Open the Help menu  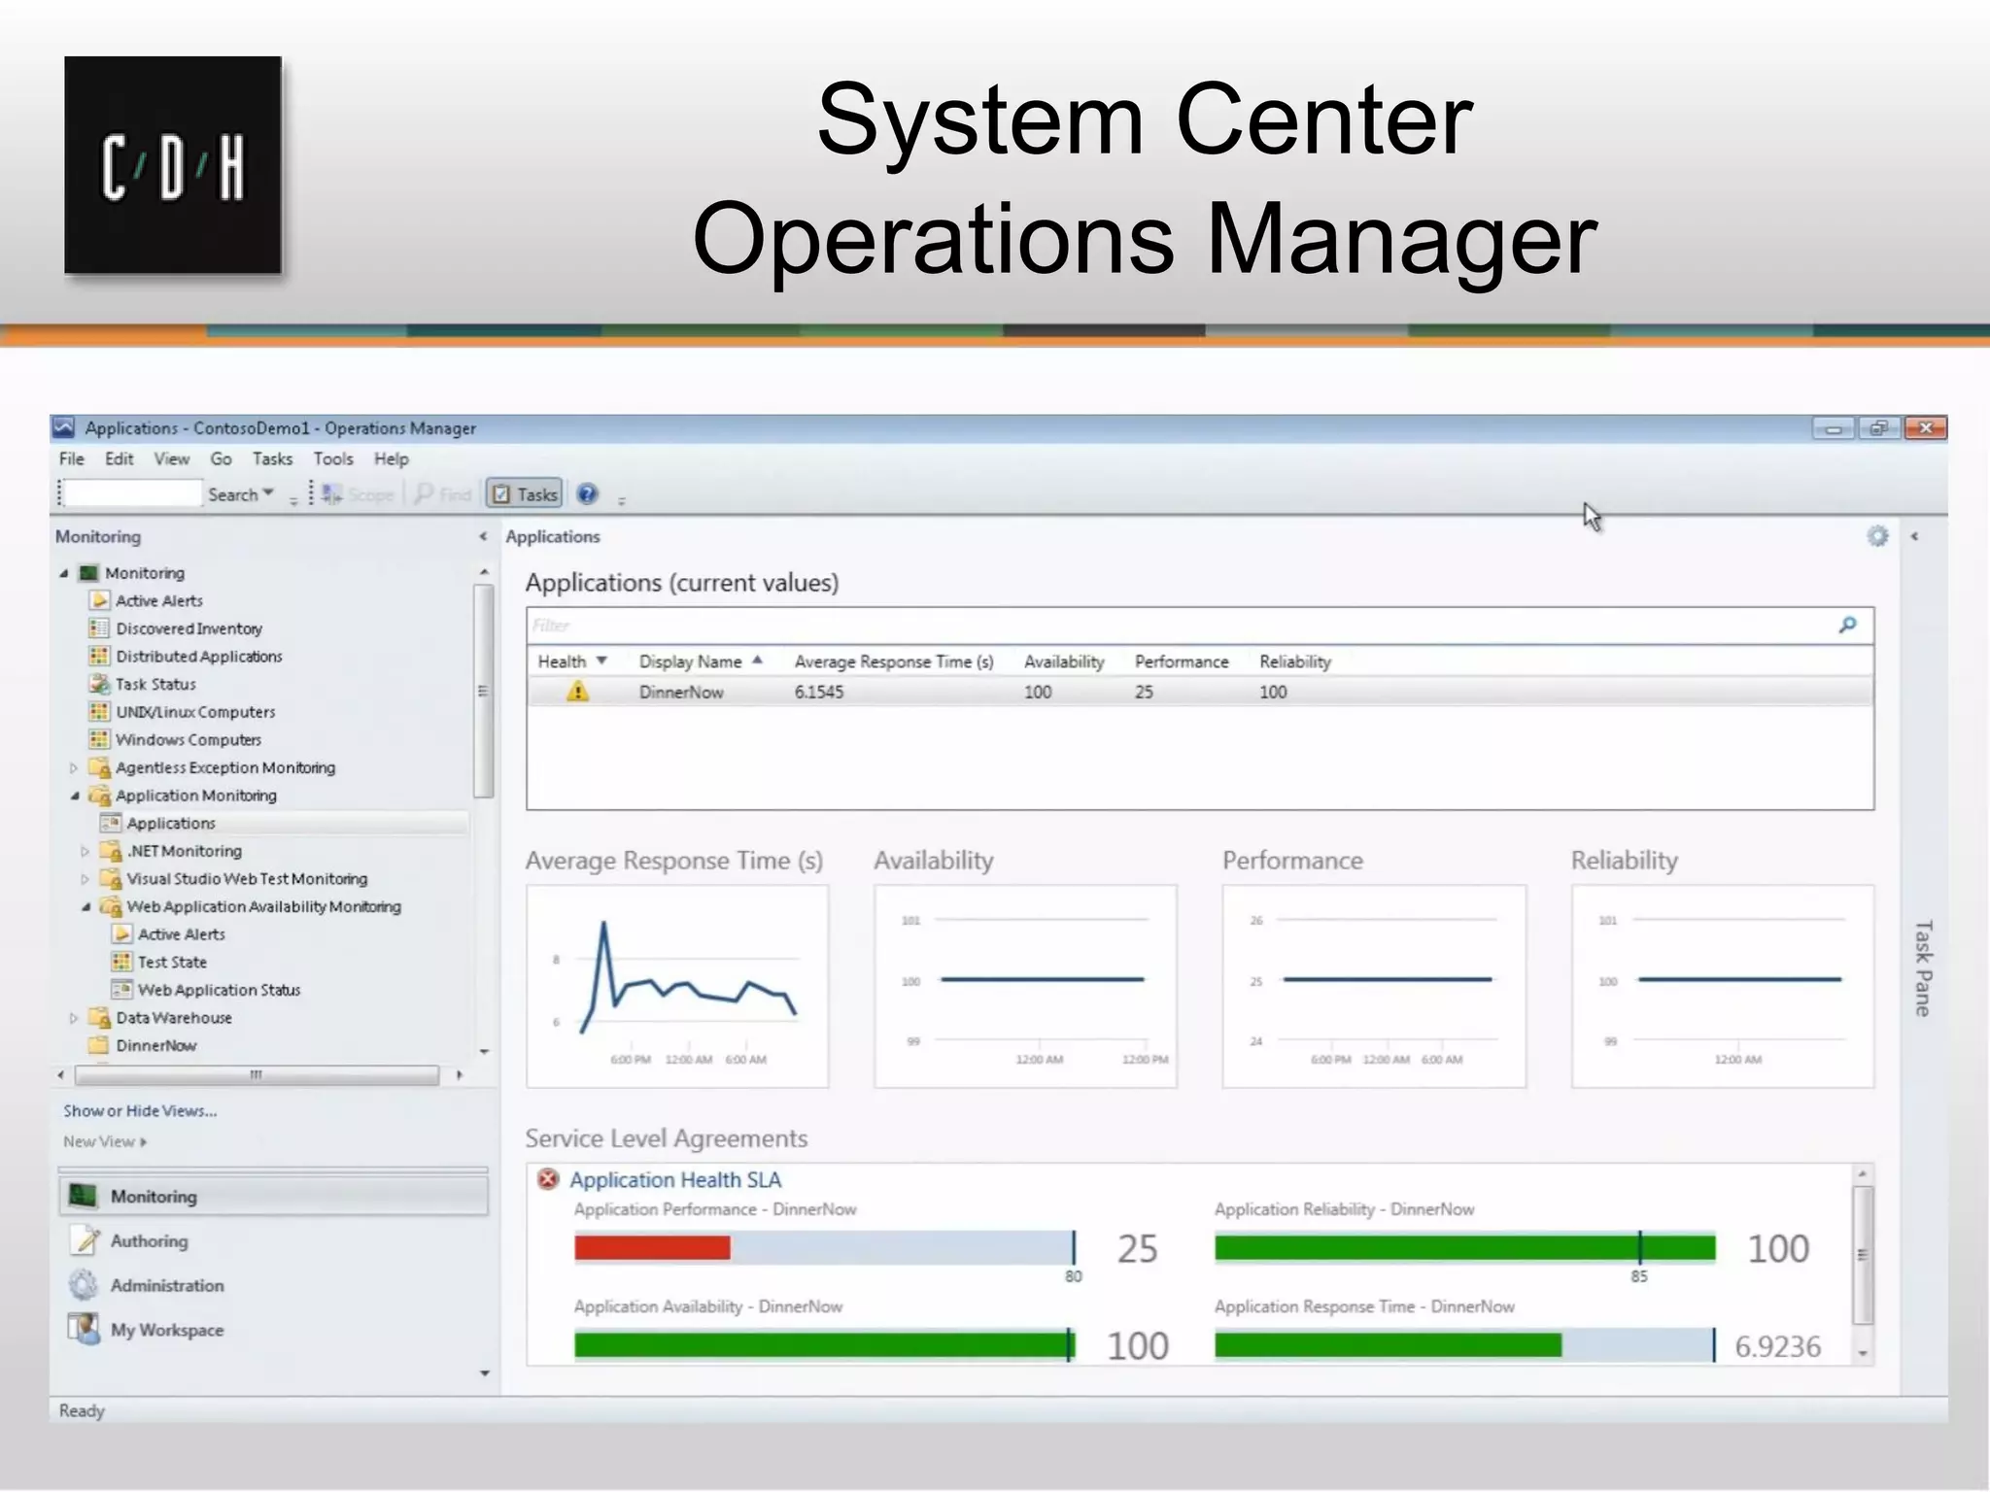(x=392, y=458)
